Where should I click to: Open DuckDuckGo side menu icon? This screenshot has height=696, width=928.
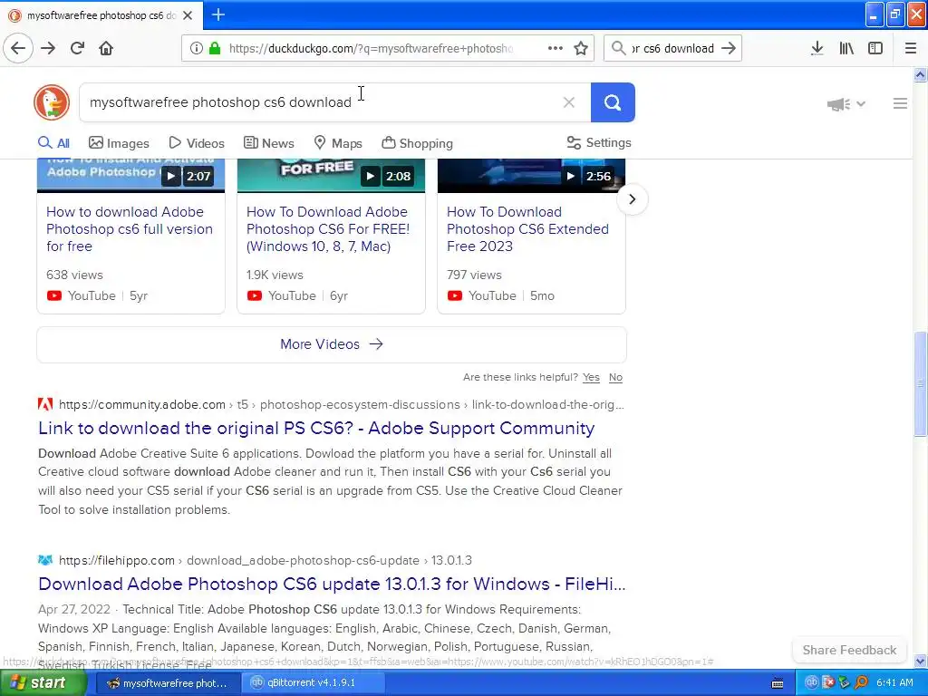click(900, 103)
